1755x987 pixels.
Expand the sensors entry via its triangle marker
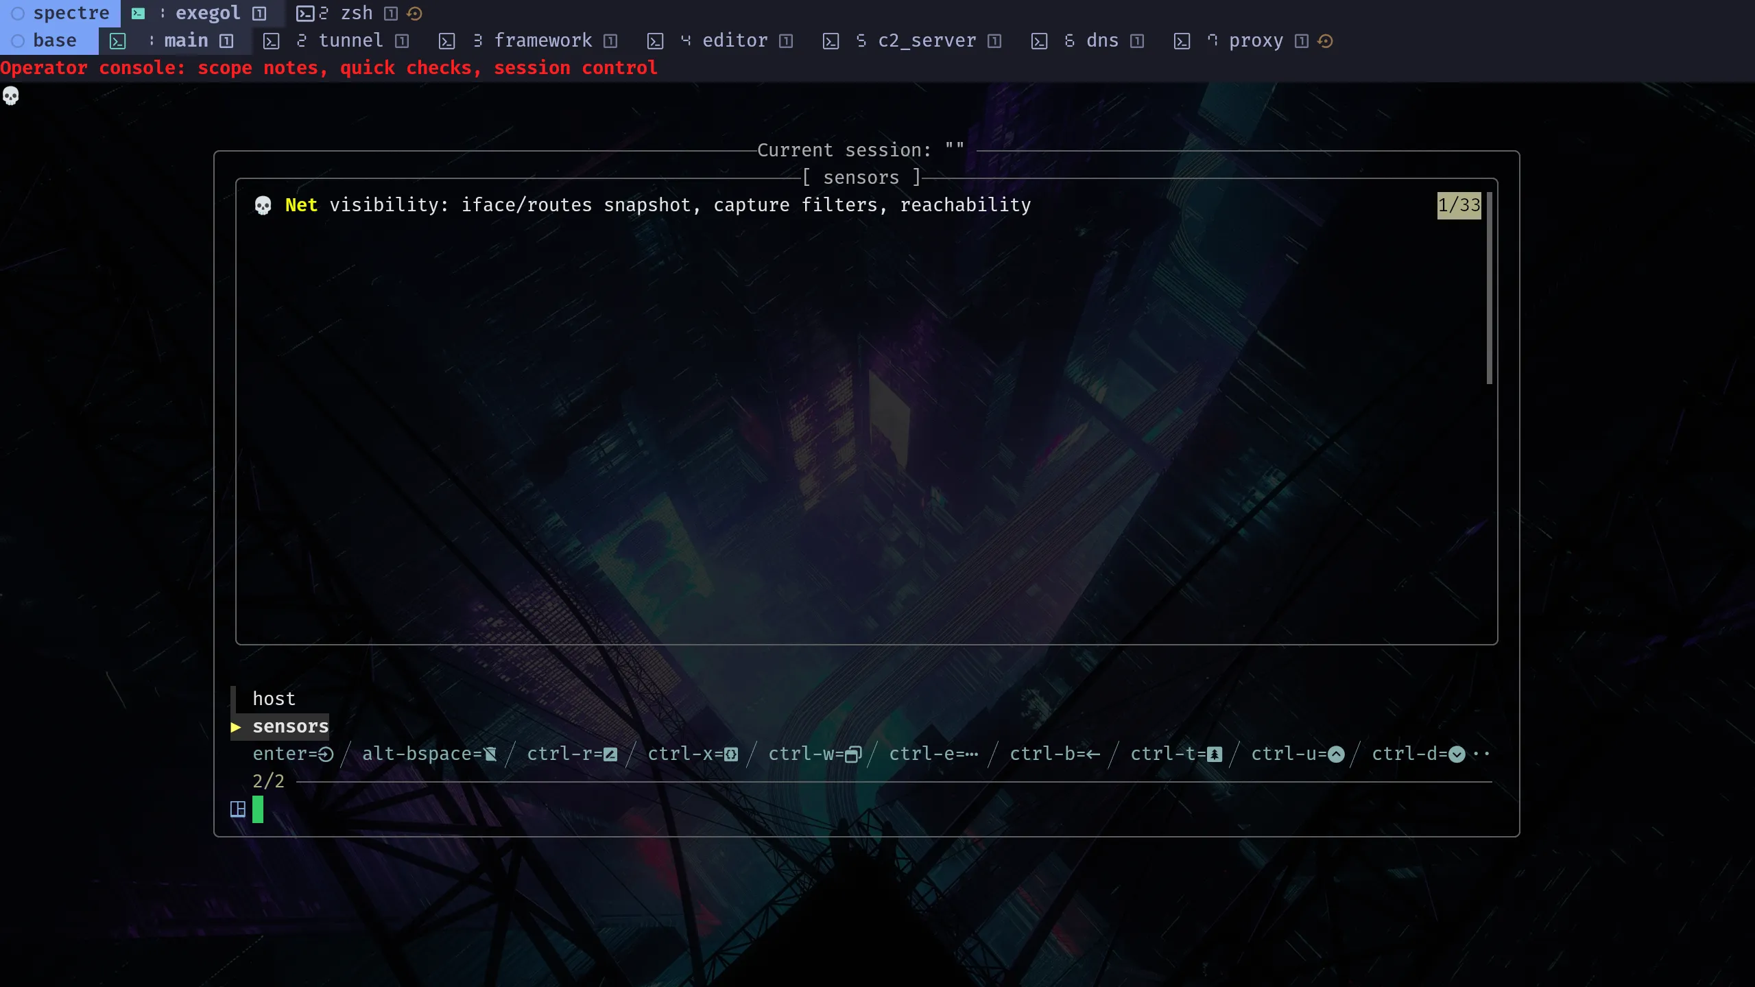[237, 726]
